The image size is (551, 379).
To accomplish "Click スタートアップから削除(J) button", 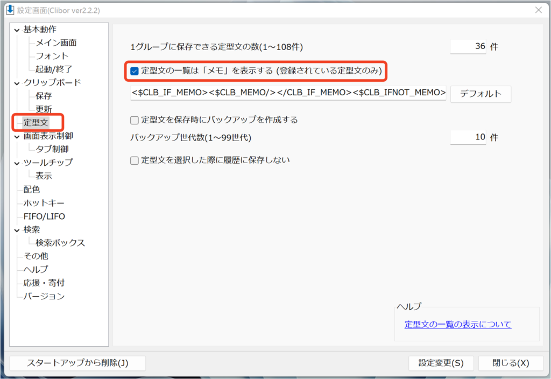I will tap(77, 363).
